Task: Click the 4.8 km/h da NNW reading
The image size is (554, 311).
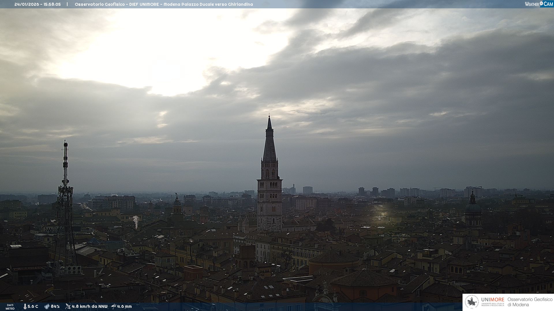Action: point(89,307)
